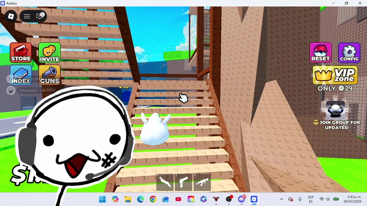367x206 pixels.
Task: Launch Microsoft Edge from the taskbar
Action: pyautogui.click(x=140, y=199)
